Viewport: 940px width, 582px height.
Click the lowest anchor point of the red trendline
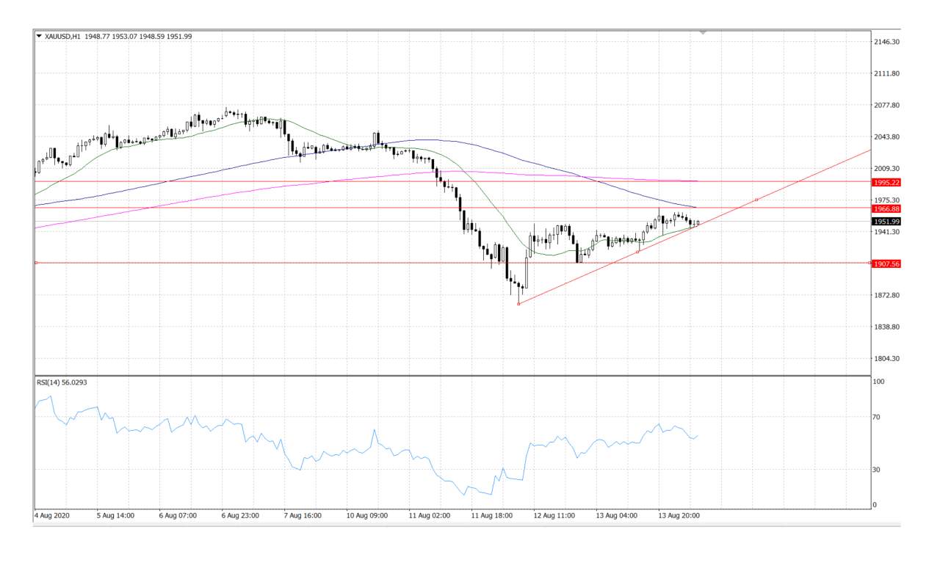518,304
